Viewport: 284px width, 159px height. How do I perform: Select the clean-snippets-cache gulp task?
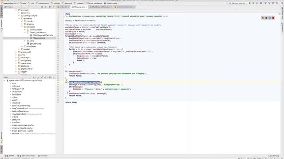(22, 128)
